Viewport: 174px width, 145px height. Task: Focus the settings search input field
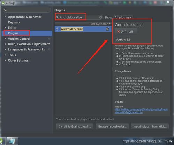27,10
